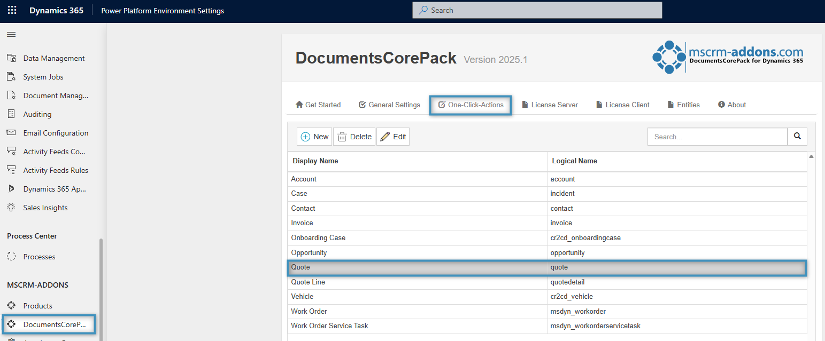Collapse the sidebar with hamburger icon
Image resolution: width=825 pixels, height=341 pixels.
11,35
